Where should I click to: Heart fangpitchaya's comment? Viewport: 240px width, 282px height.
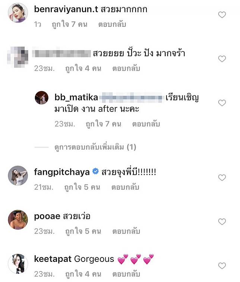click(x=222, y=178)
